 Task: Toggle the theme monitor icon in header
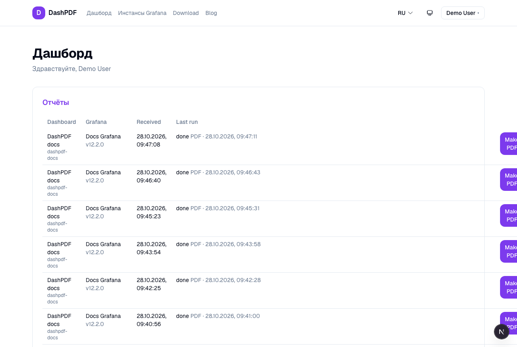tap(430, 13)
